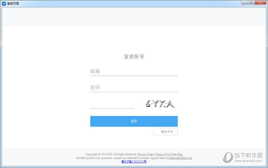Open the Terms of Use link
The image size is (268, 168).
point(163,154)
